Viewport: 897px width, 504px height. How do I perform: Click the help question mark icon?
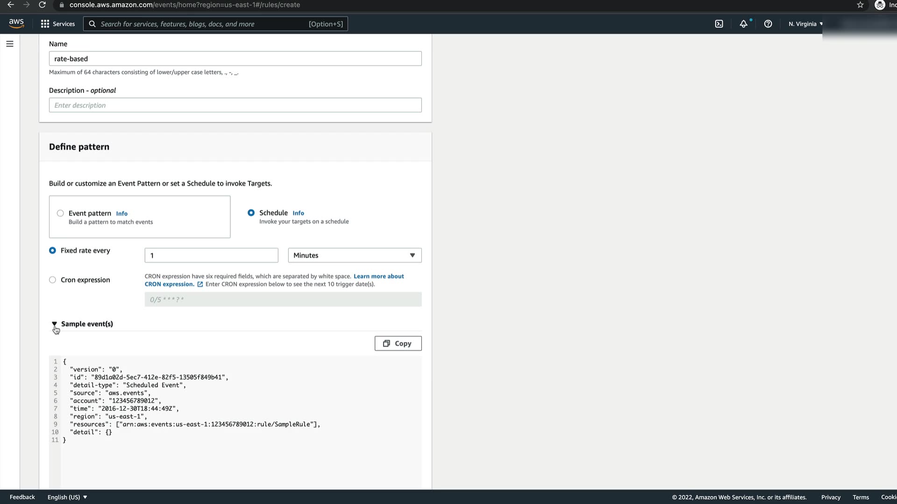(768, 24)
